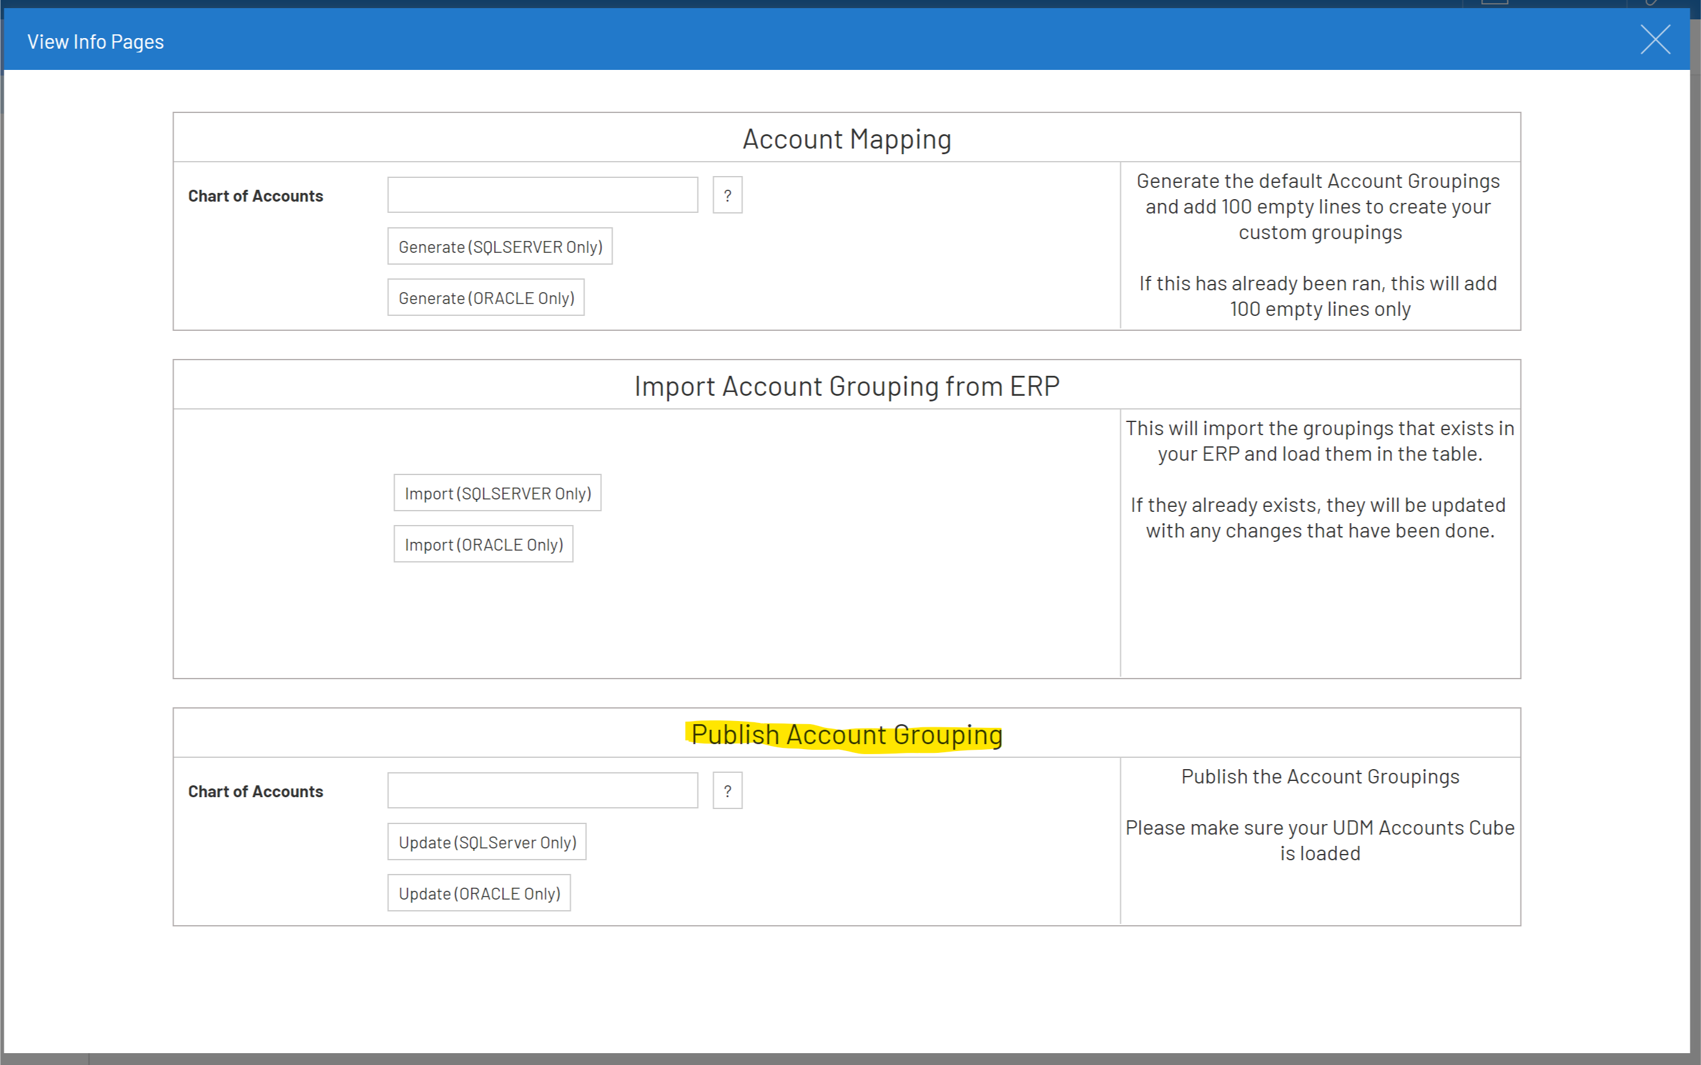Viewport: 1701px width, 1065px height.
Task: Click Update (ORACLE Only) button
Action: tap(479, 893)
